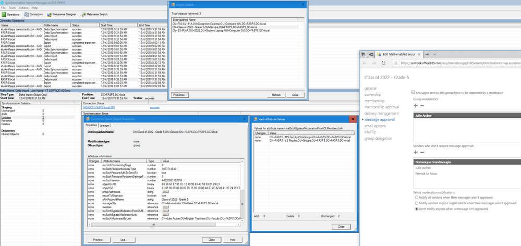Open values button for member attribute
This screenshot has width=521, height=246.
point(165,207)
